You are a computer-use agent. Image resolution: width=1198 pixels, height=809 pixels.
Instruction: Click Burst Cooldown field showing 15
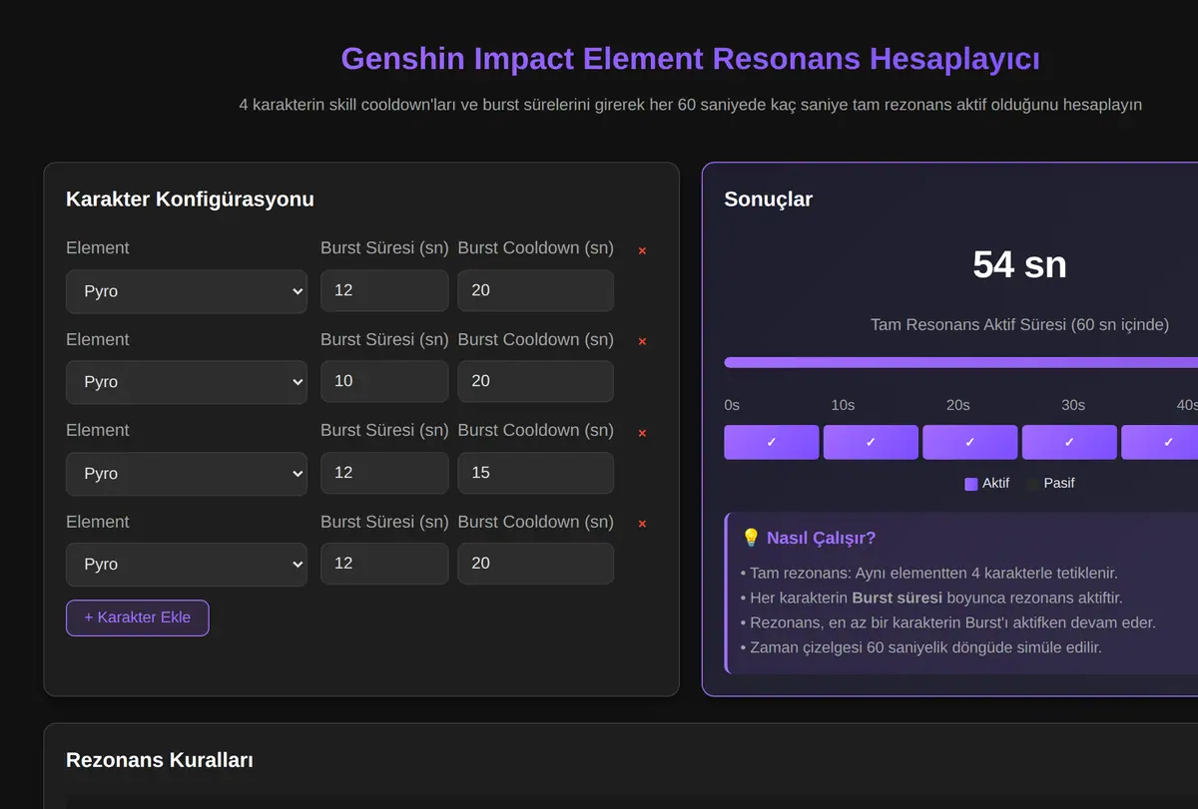[x=536, y=473]
